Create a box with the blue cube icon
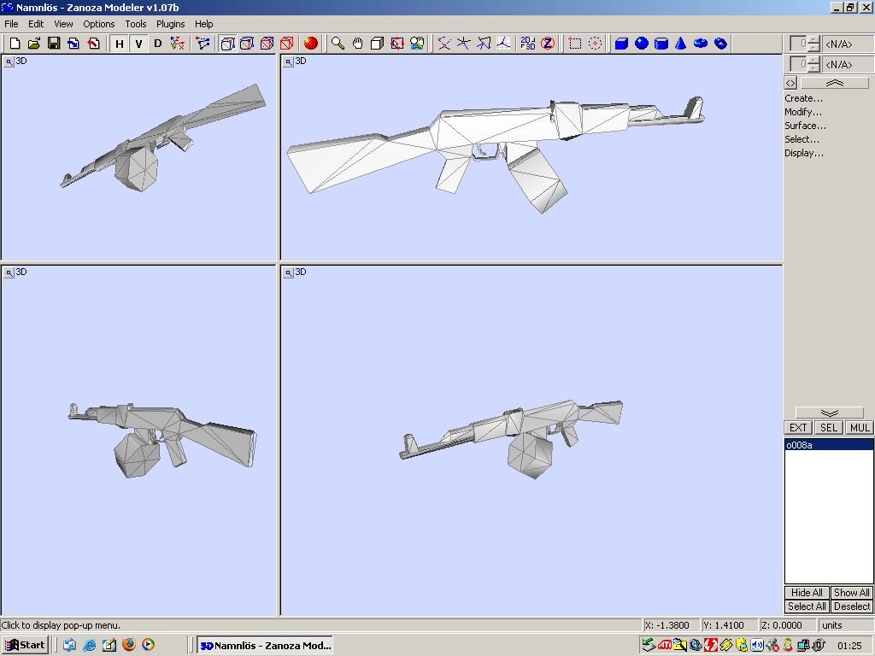 (x=621, y=44)
